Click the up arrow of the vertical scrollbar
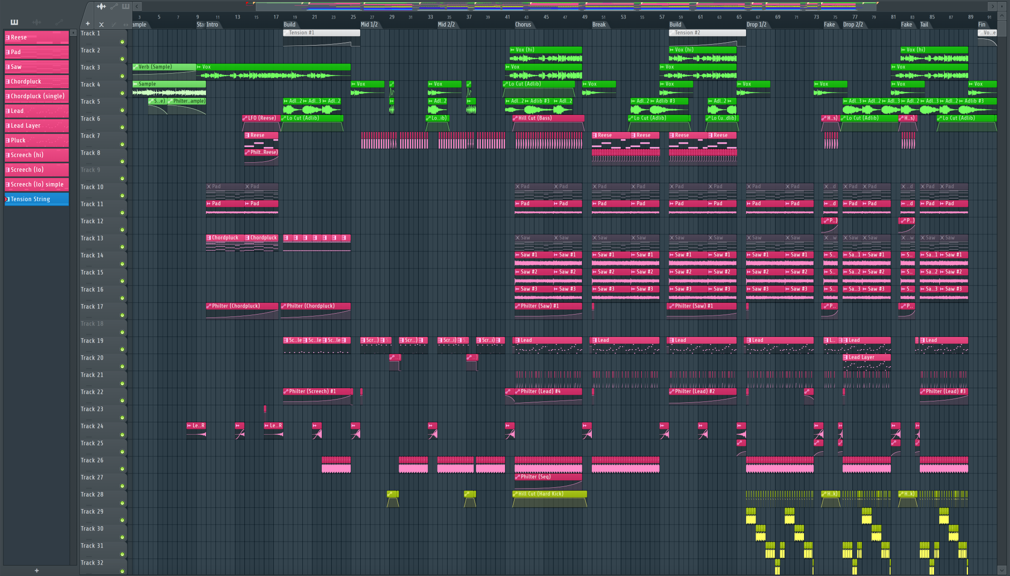 [1002, 16]
